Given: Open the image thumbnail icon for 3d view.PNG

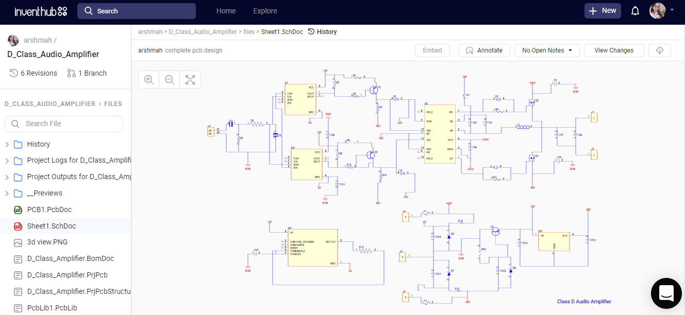Looking at the screenshot, I should click(17, 242).
